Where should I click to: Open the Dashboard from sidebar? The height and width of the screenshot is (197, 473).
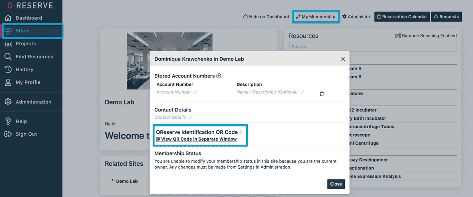(x=28, y=18)
